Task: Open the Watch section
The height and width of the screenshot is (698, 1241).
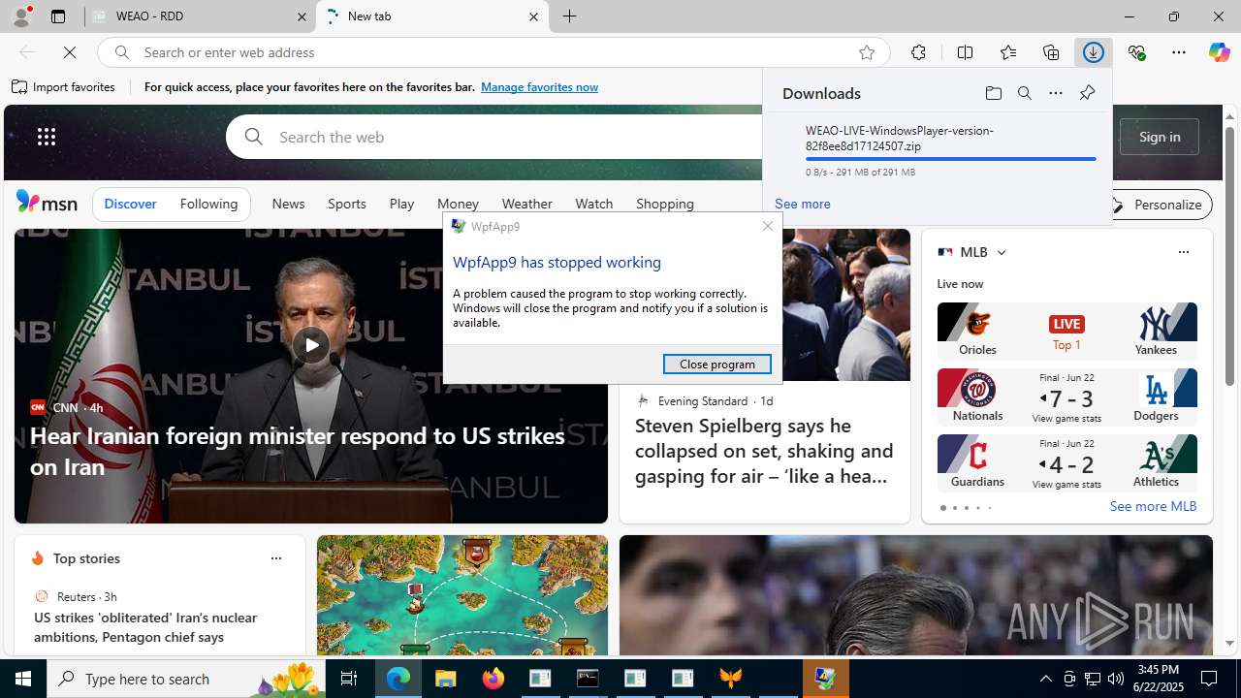Action: 593,204
